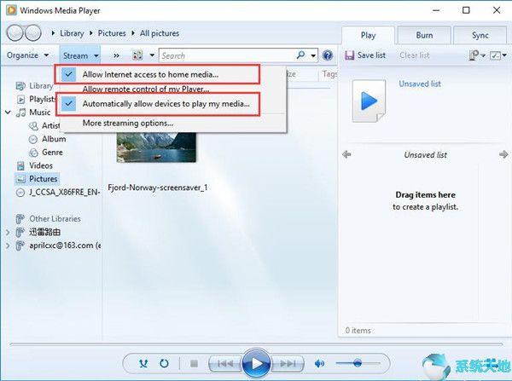Click the Save list floppy icon
The width and height of the screenshot is (512, 381).
[349, 55]
